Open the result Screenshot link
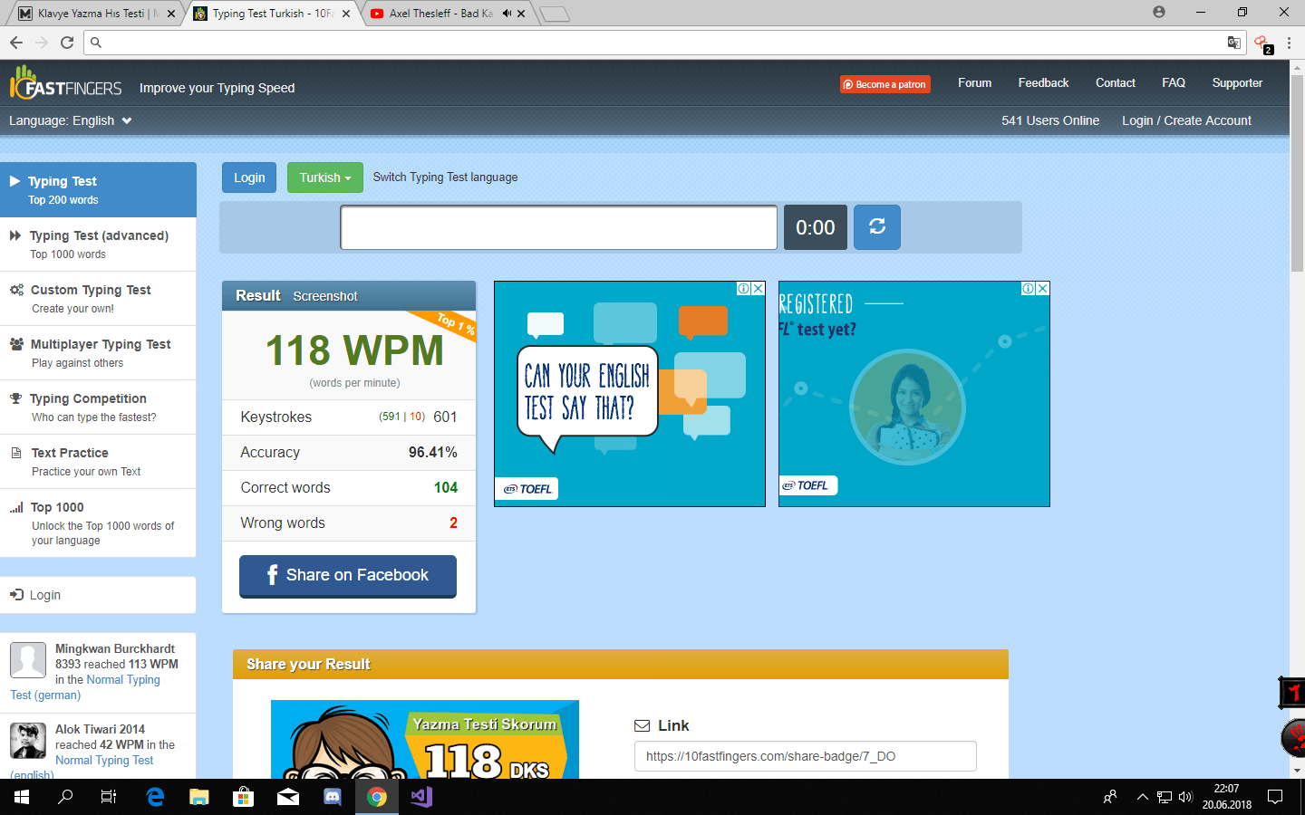The height and width of the screenshot is (815, 1305). [x=325, y=296]
